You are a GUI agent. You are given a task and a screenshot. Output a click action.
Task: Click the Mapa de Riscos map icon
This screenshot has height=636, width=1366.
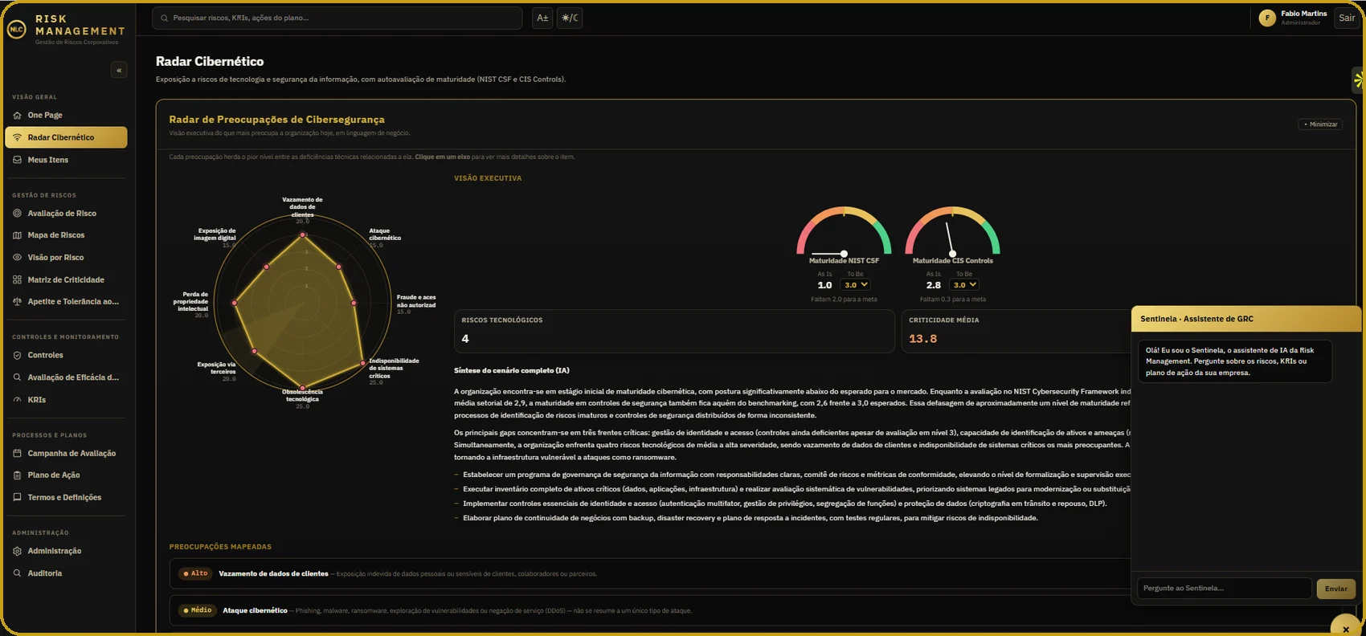click(x=18, y=235)
